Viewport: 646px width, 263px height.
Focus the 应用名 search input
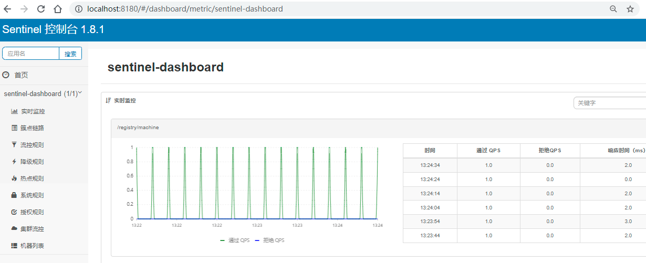pyautogui.click(x=30, y=54)
